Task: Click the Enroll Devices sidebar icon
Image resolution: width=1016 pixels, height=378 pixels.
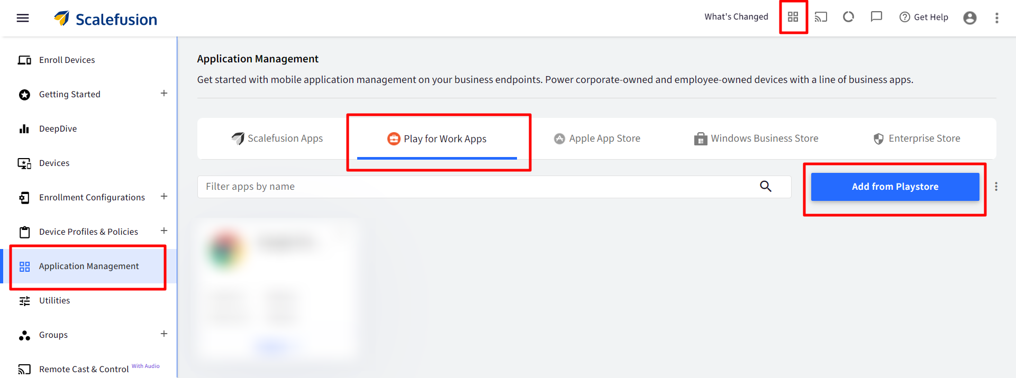Action: (24, 60)
